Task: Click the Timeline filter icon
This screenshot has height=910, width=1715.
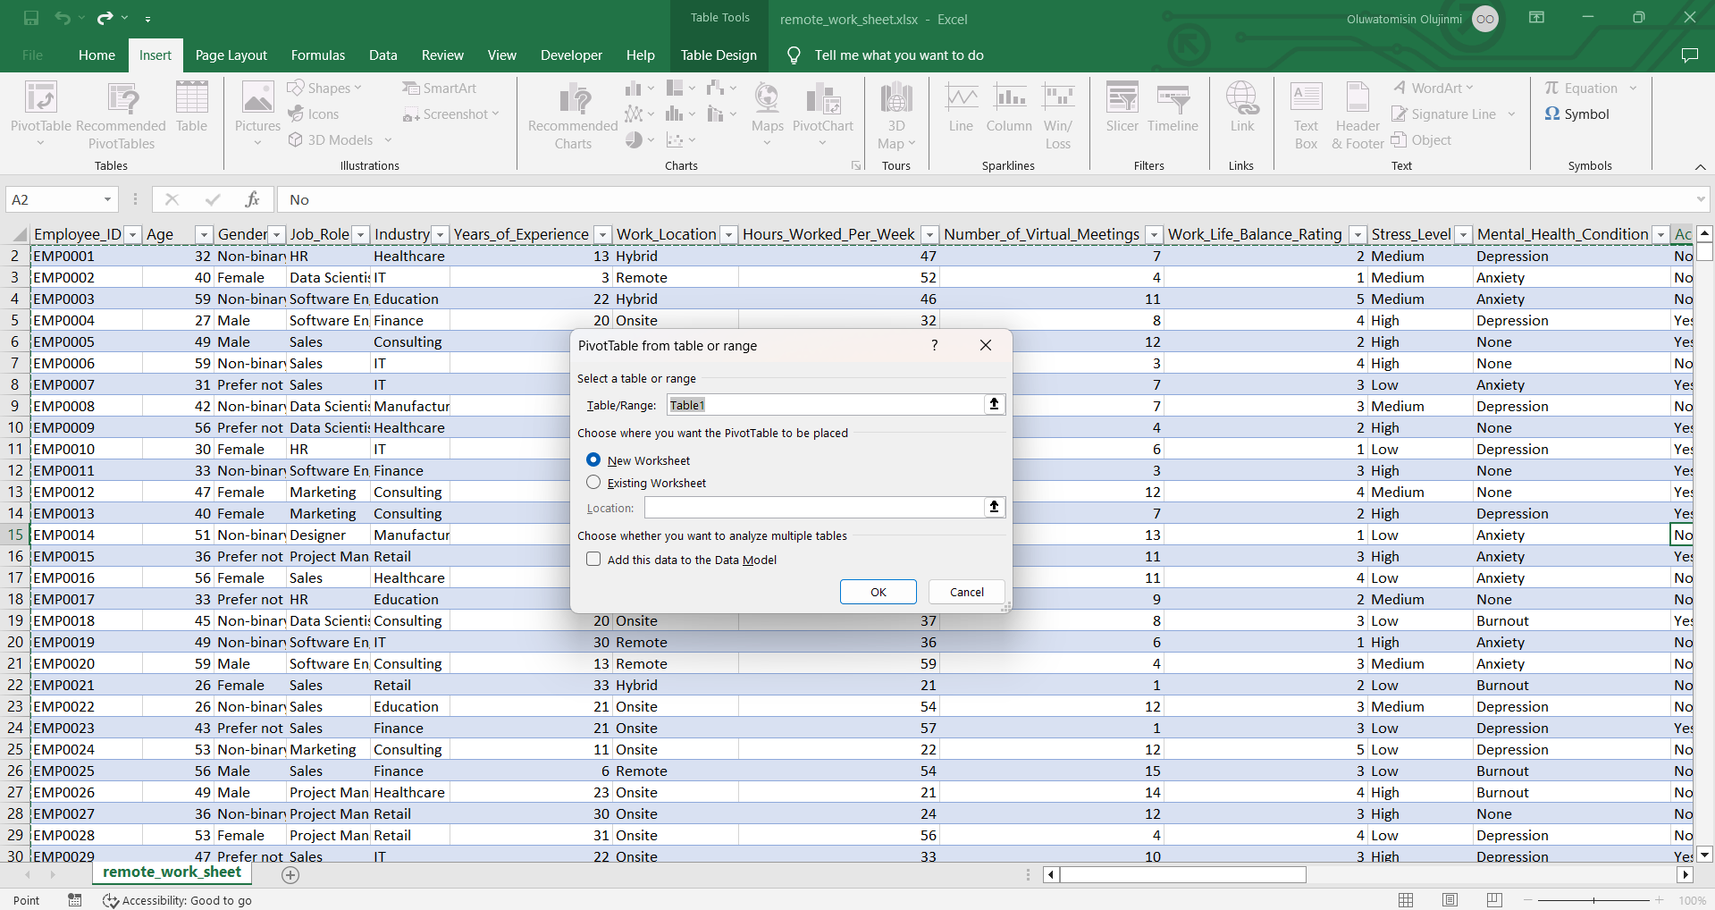Action: [1172, 107]
